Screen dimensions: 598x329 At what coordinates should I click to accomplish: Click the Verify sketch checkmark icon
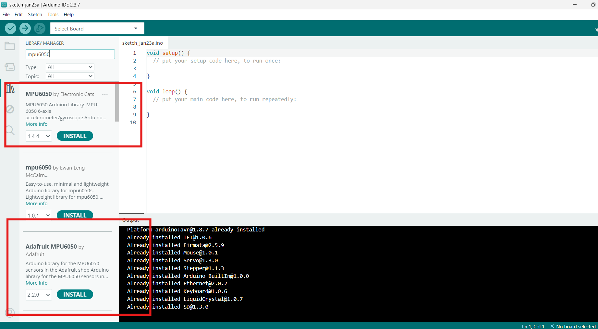10,28
